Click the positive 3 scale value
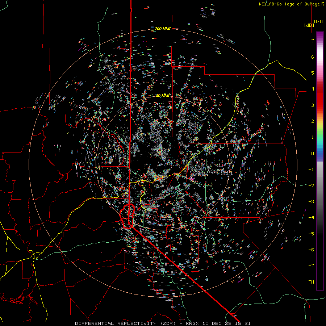 coord(313,105)
